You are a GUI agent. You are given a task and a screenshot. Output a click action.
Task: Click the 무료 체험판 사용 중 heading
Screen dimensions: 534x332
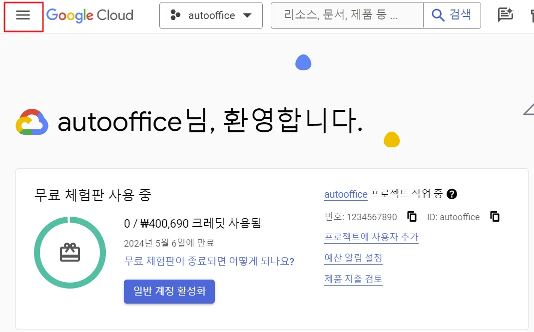tap(92, 195)
